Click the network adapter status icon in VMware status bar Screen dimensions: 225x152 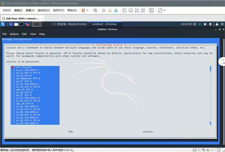tap(203, 150)
